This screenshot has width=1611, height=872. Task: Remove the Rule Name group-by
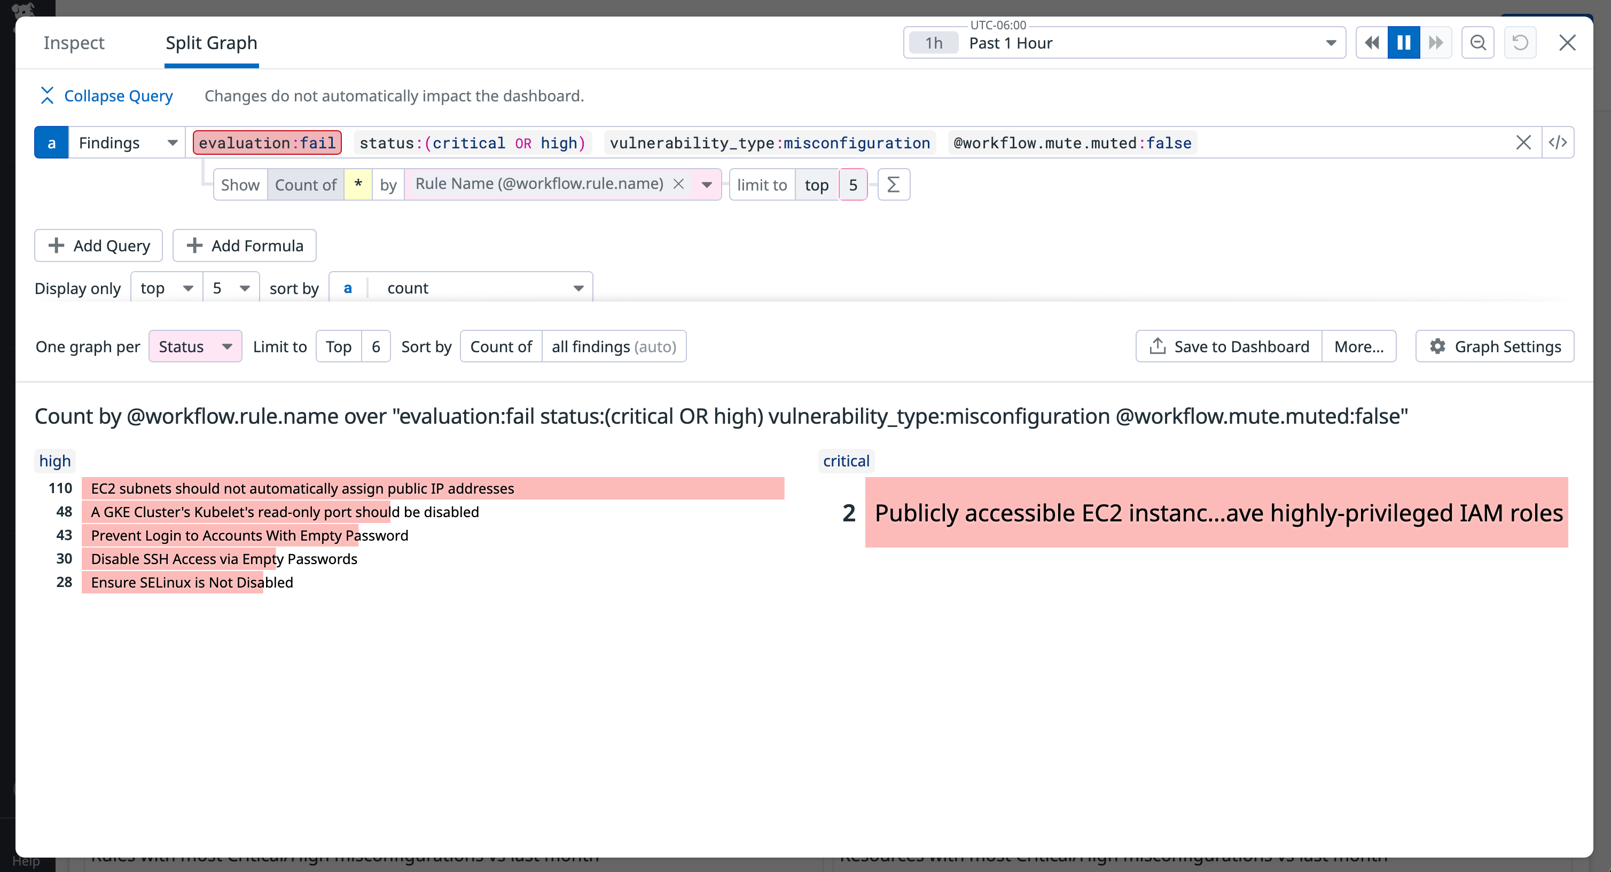679,184
